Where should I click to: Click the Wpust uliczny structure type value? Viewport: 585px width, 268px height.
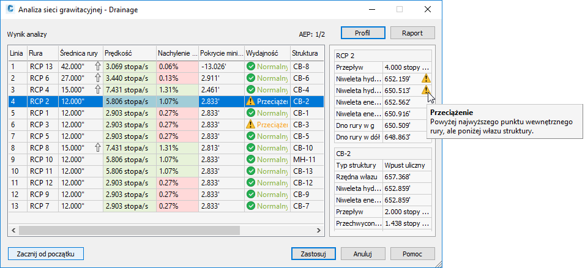407,165
